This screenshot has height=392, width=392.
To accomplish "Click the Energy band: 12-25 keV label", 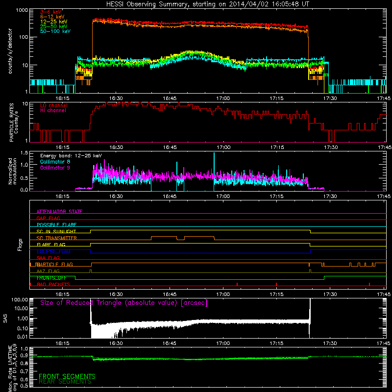I will pyautogui.click(x=71, y=156).
